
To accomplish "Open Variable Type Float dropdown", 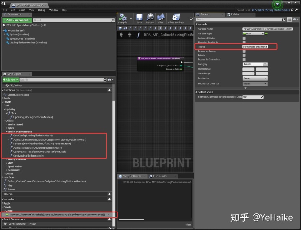I will [x=253, y=33].
